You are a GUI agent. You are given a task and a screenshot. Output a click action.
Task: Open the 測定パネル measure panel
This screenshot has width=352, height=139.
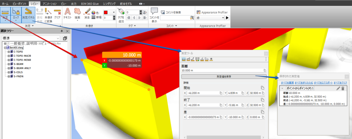pos(28,13)
